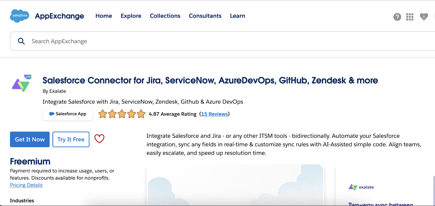
Task: Click Get It Now button
Action: click(x=30, y=139)
